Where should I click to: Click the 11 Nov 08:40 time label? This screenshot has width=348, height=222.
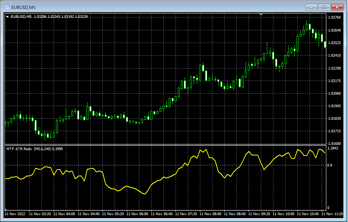point(235,214)
